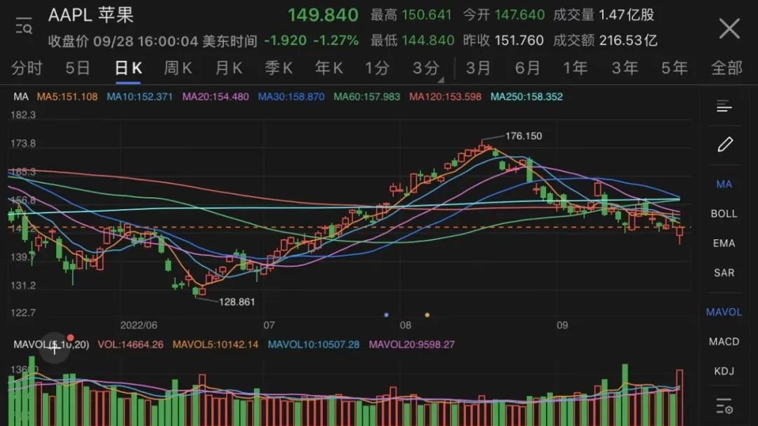Select the 周K tab
Screen dimensions: 758x426
(x=178, y=68)
